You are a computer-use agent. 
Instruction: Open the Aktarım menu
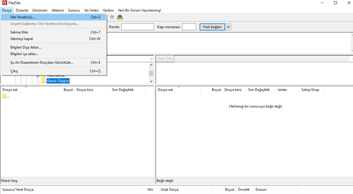tap(58, 10)
